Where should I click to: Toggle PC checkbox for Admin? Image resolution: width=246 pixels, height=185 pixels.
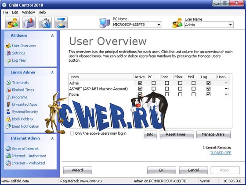point(154,83)
